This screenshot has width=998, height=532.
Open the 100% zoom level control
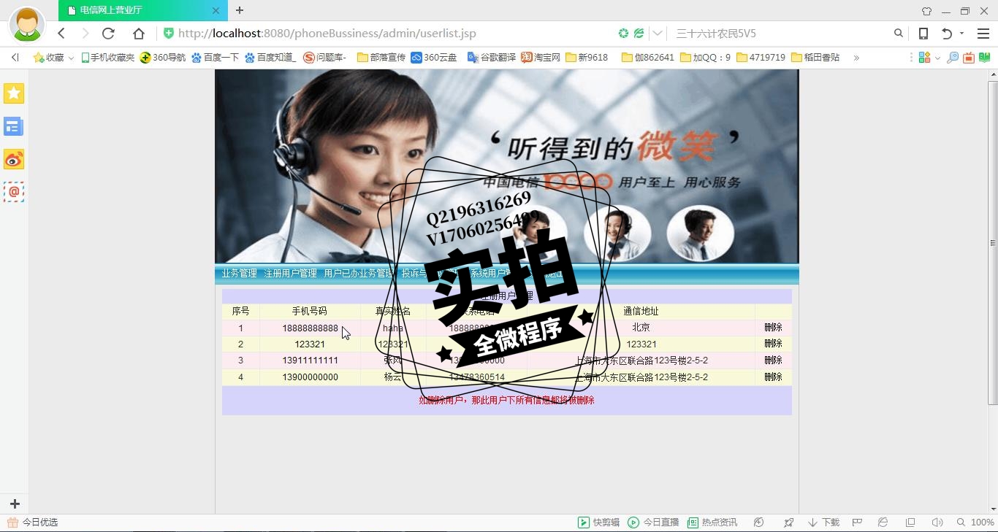point(975,523)
